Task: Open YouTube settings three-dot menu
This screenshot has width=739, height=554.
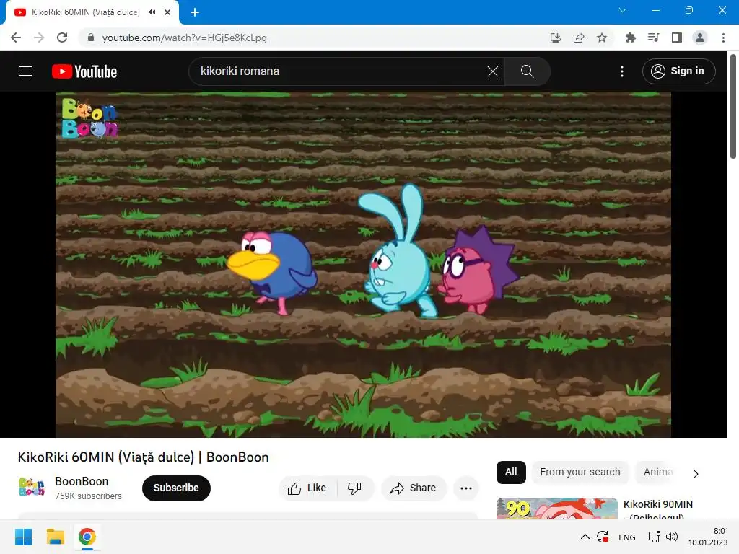Action: click(x=622, y=71)
